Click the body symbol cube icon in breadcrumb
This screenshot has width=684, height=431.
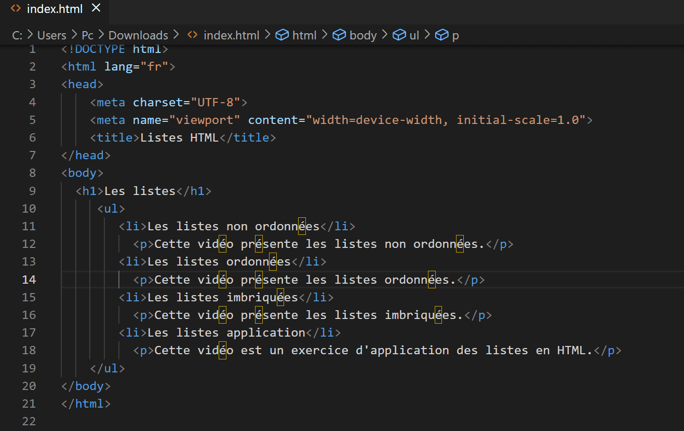pos(339,35)
